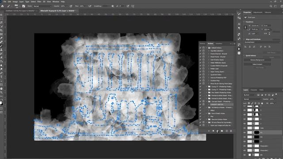Hide the Color layer

click(x=245, y=128)
